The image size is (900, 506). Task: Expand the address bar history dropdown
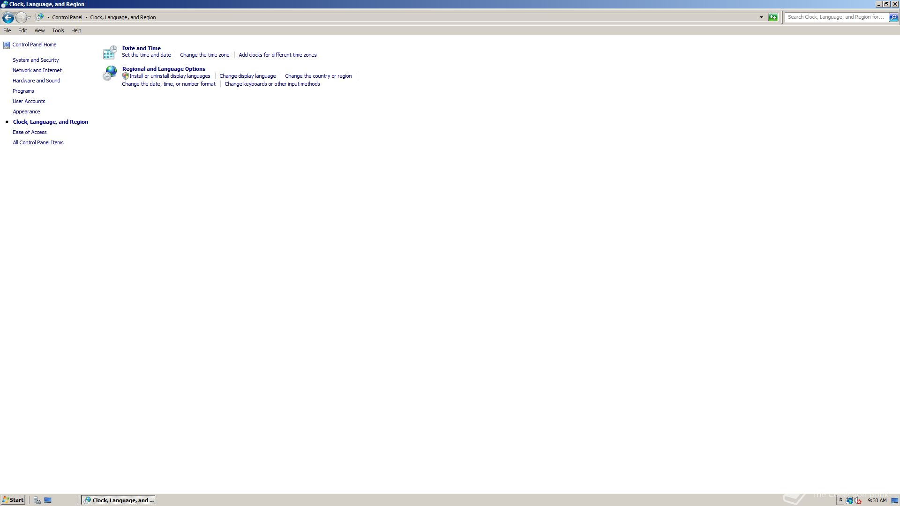tap(761, 17)
